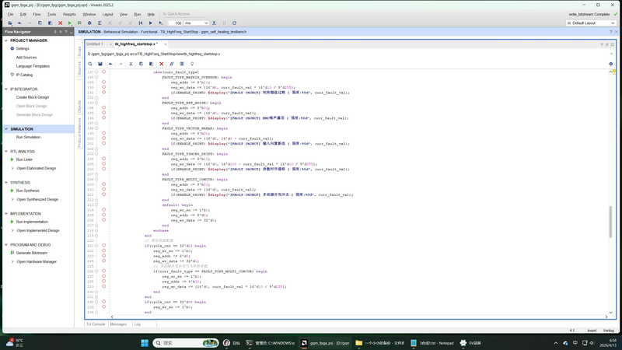Collapse the IP INTEGRATOR section
Screen dimensions: 622x350
[6, 89]
